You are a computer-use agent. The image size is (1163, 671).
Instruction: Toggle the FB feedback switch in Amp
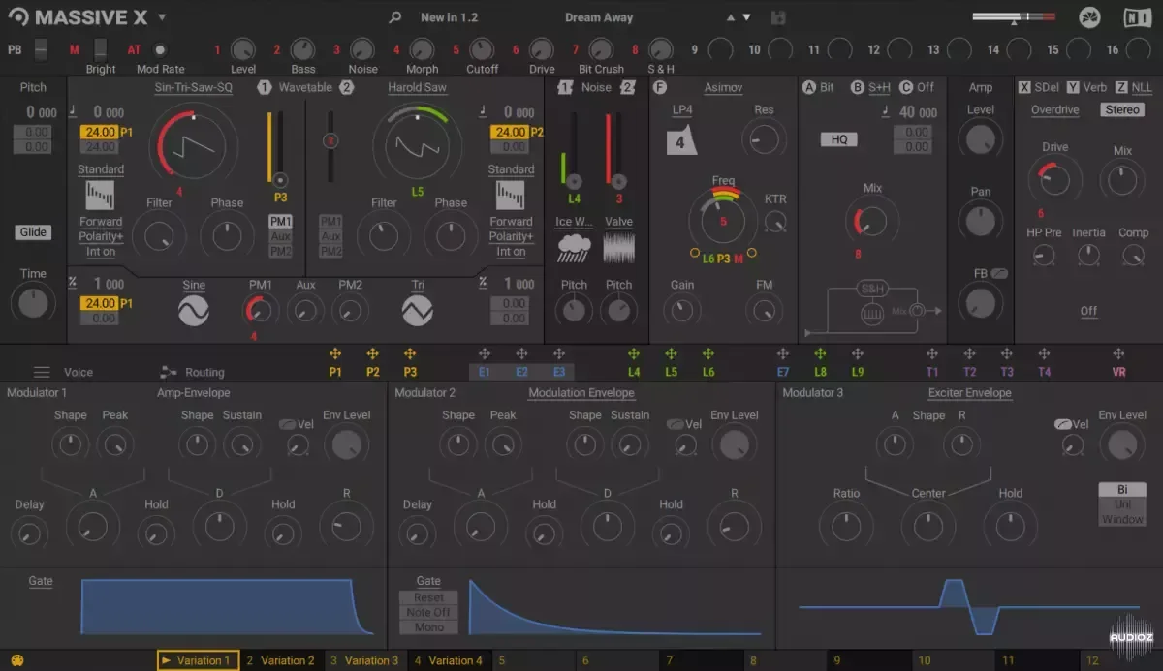coord(999,274)
